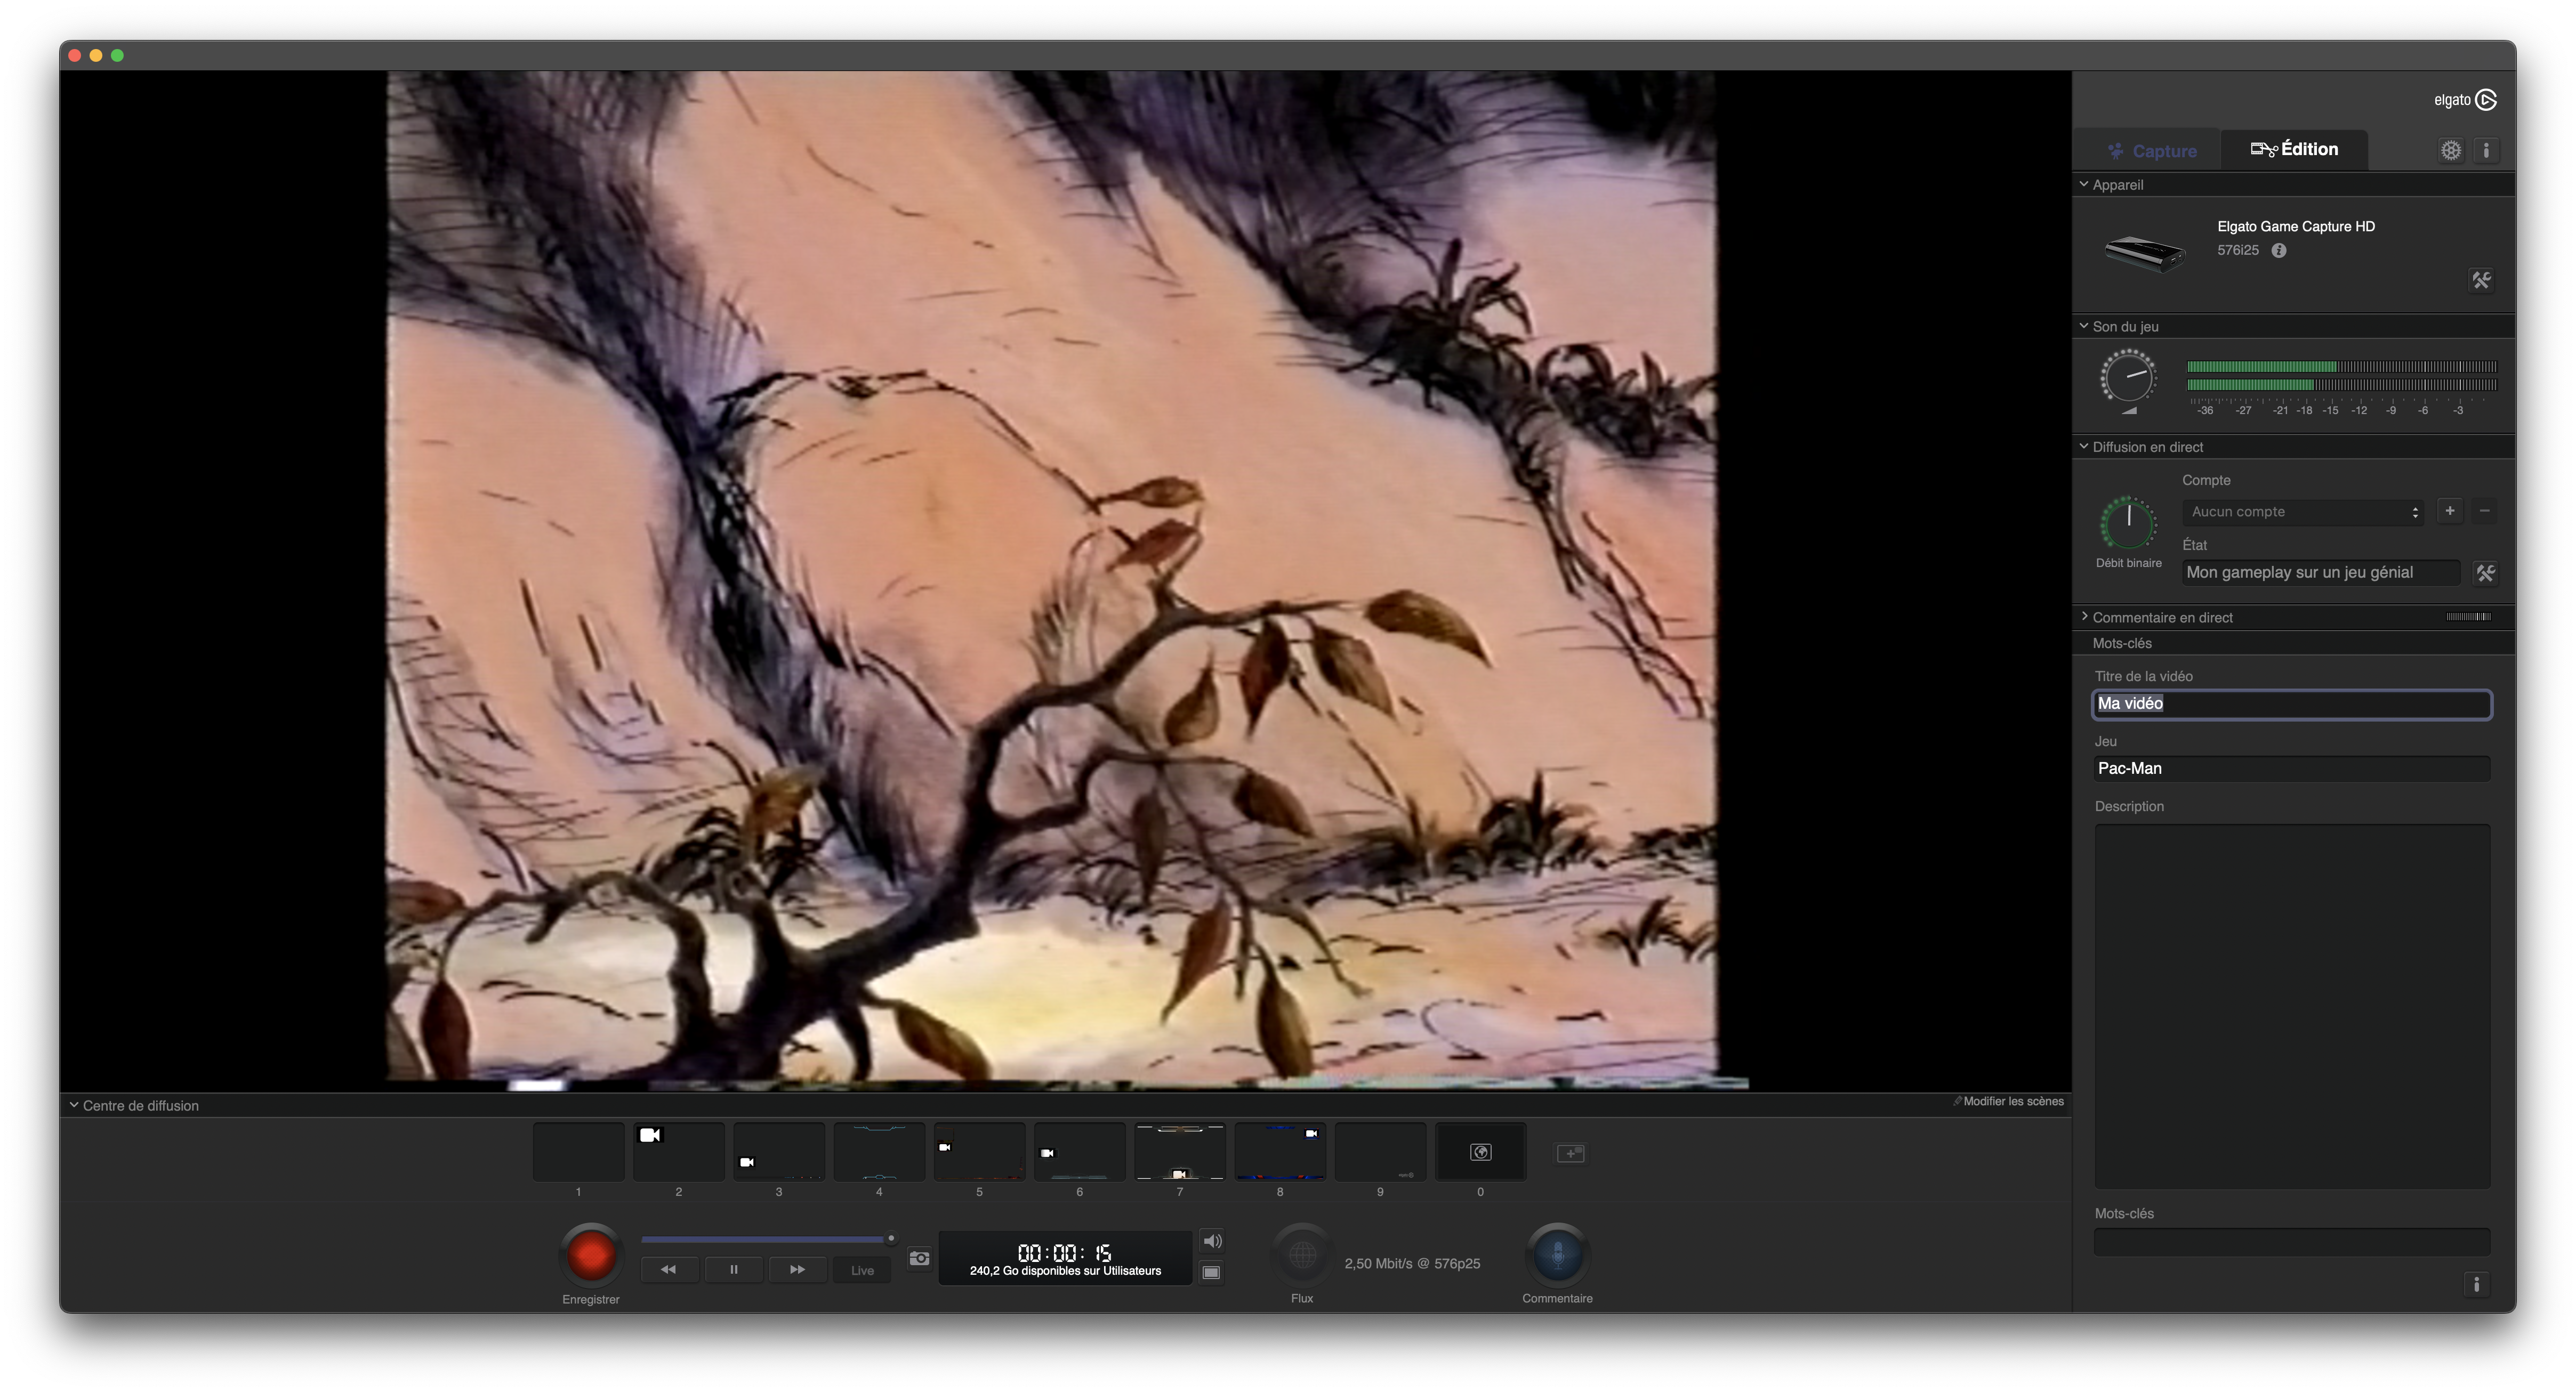Click the red Enregistrer record button

click(590, 1254)
